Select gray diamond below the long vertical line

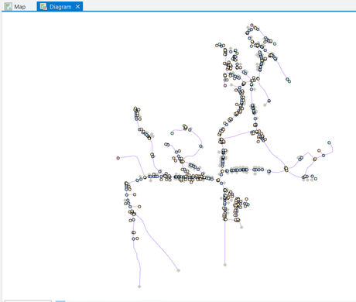tap(225, 265)
